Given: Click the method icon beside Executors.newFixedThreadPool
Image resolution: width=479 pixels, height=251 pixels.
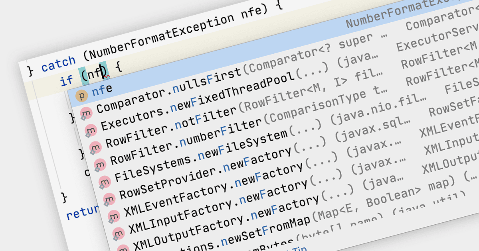Looking at the screenshot, I should [x=90, y=130].
